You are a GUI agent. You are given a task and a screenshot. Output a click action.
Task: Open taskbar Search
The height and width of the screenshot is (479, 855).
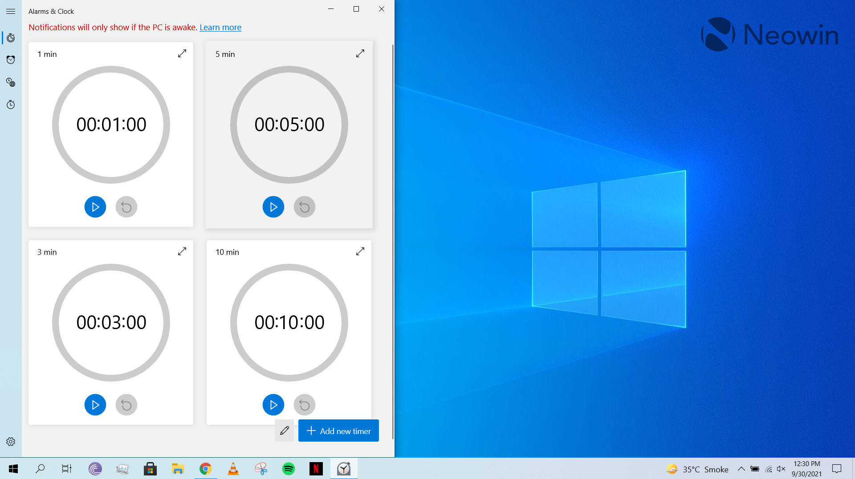40,469
